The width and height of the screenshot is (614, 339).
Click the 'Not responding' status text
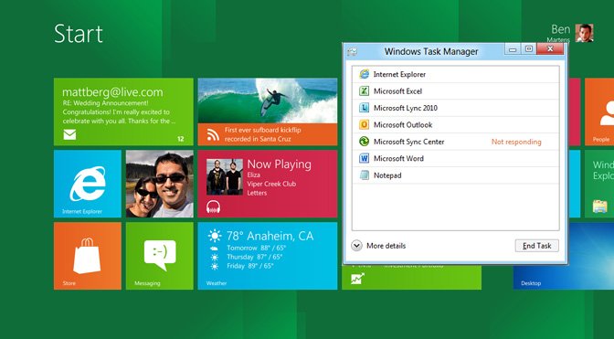tap(516, 142)
